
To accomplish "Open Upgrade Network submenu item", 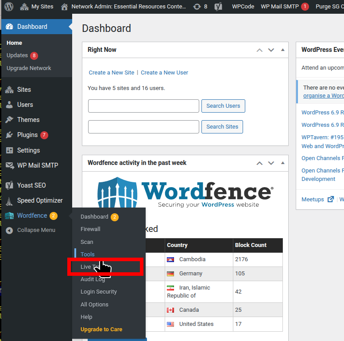I will 29,68.
